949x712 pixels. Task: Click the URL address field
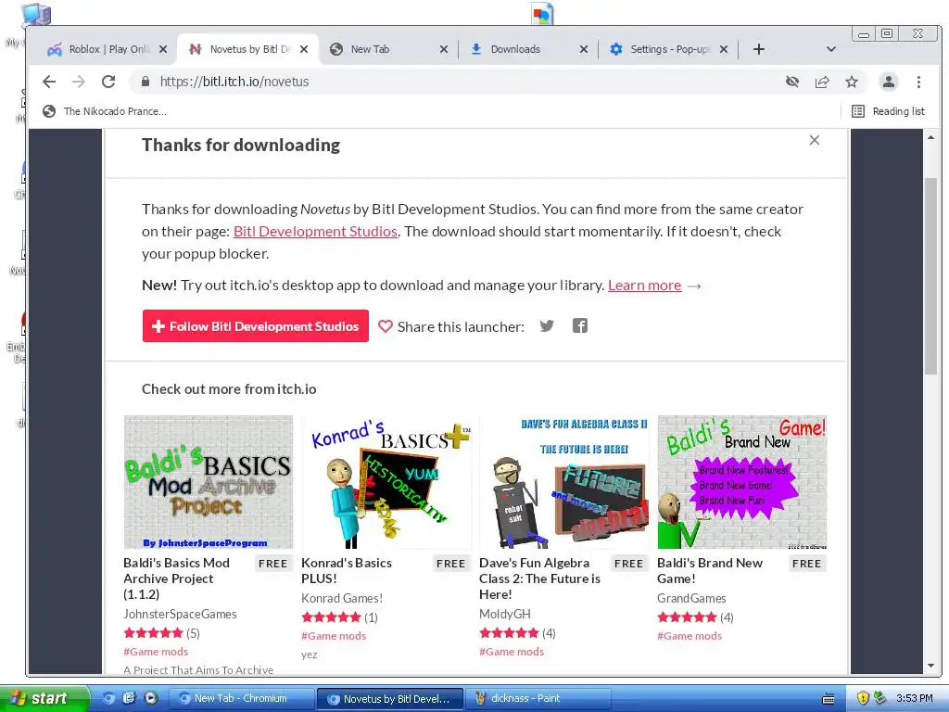pyautogui.click(x=460, y=82)
